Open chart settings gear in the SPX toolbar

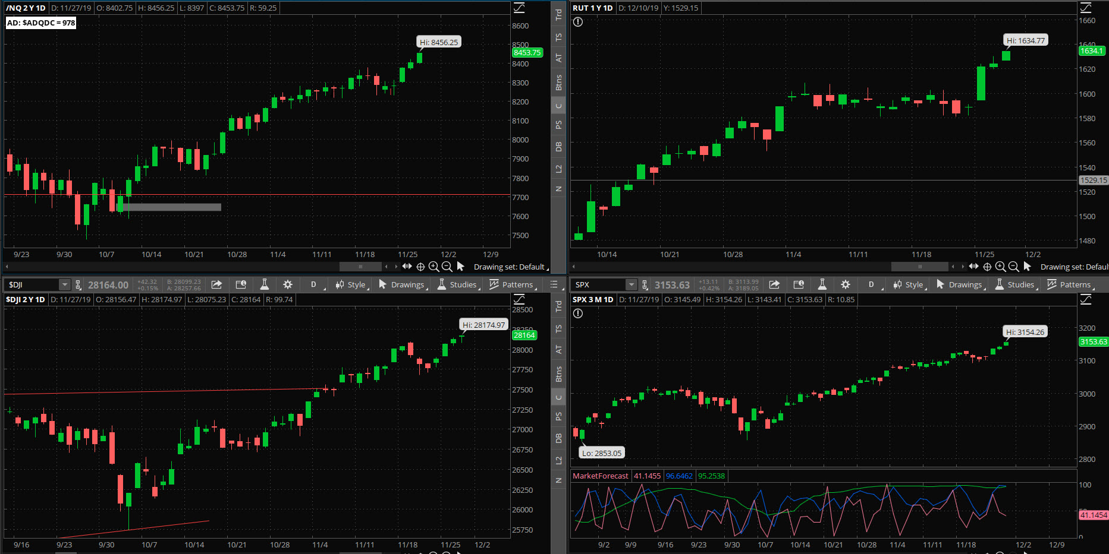pos(846,284)
